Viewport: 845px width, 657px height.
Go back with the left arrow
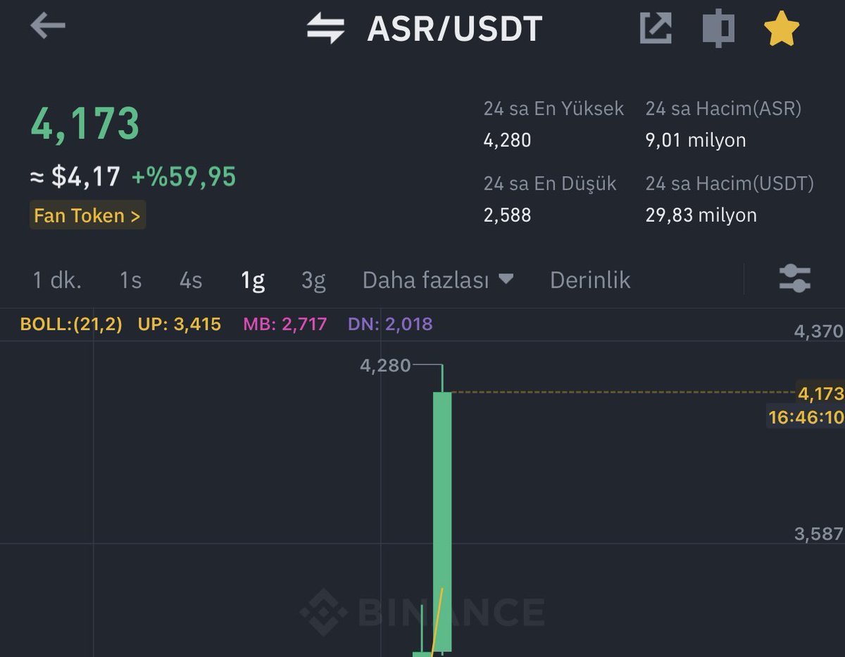pyautogui.click(x=48, y=27)
